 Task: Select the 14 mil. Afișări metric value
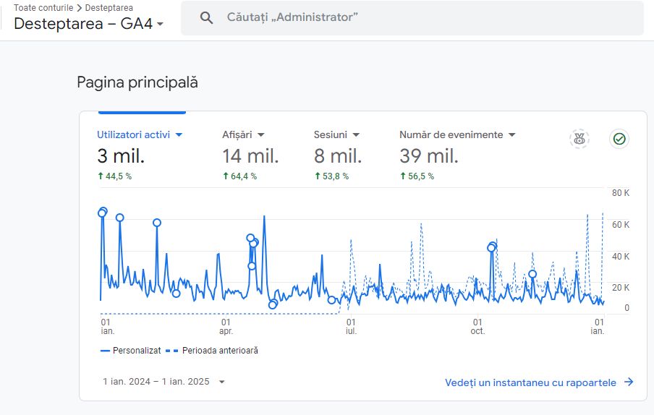[250, 156]
